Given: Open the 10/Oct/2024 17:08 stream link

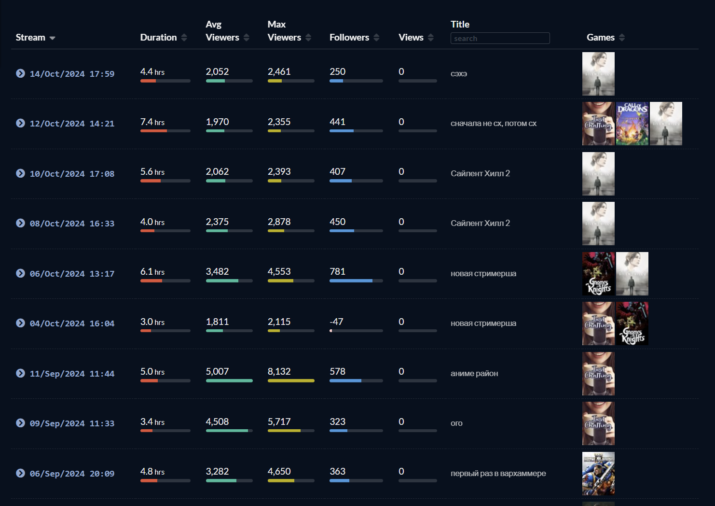Looking at the screenshot, I should 72,174.
